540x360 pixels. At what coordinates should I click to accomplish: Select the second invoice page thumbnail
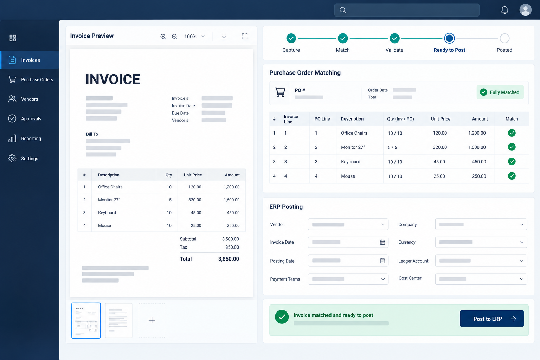coord(119,320)
